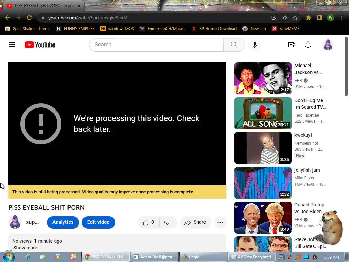Open the Chrome extensions puzzle icon
349x262 pixels.
(x=308, y=18)
